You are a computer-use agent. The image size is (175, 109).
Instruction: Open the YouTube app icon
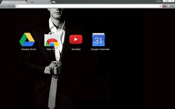[76, 39]
